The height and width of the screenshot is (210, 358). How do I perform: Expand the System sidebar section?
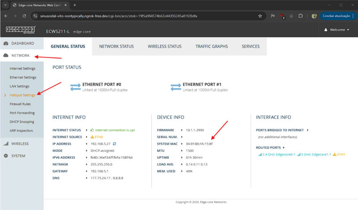coord(18,156)
